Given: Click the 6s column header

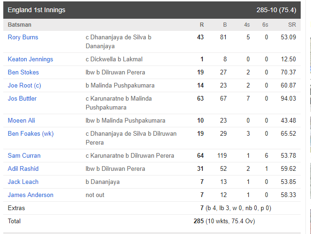Looking at the screenshot, I should [265, 25].
